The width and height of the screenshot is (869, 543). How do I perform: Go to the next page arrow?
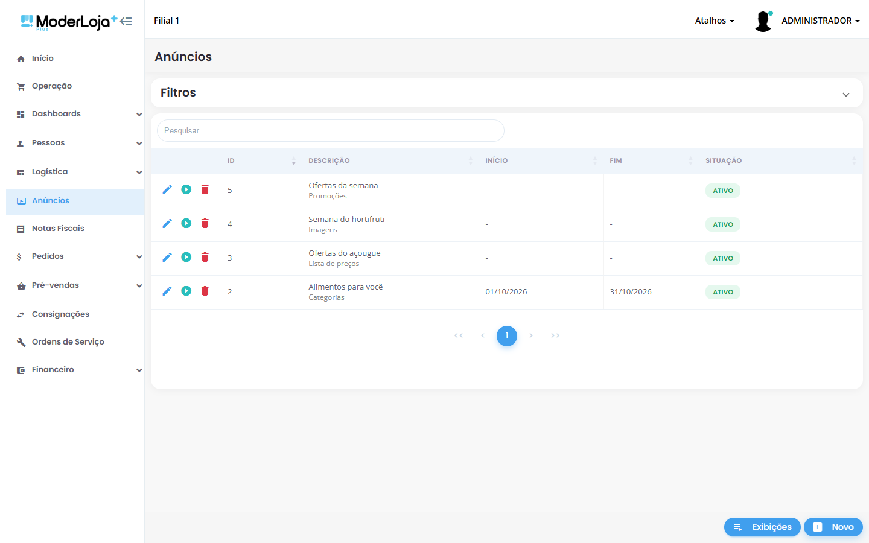[x=531, y=336]
